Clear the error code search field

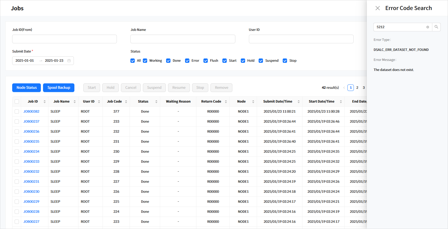point(428,27)
